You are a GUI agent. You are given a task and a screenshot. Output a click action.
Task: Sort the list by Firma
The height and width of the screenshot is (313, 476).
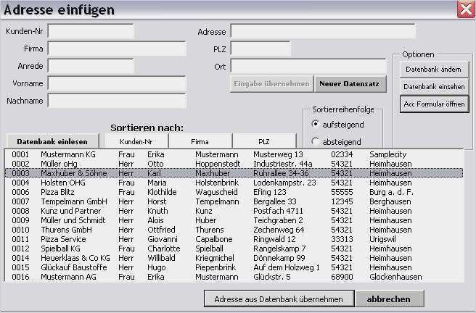click(x=200, y=141)
